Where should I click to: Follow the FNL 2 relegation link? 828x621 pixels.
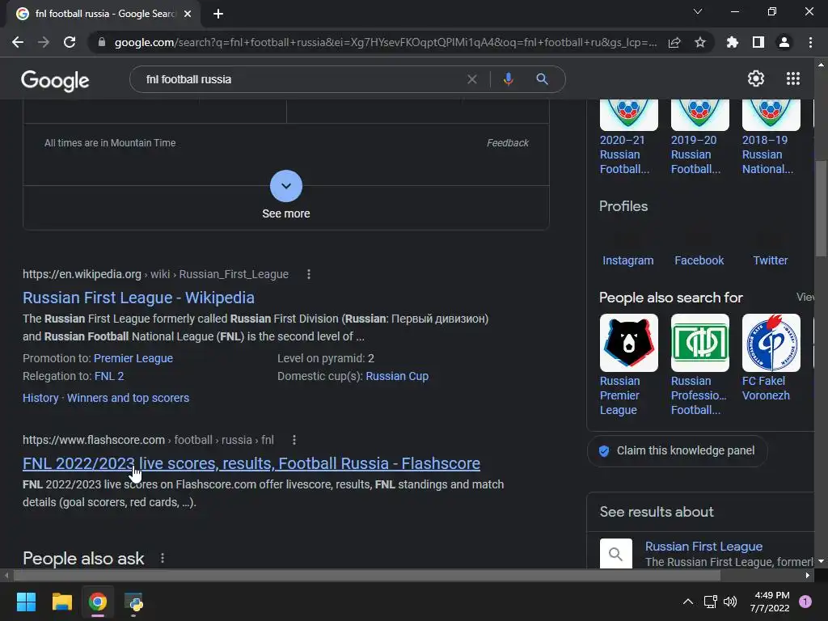pos(109,376)
